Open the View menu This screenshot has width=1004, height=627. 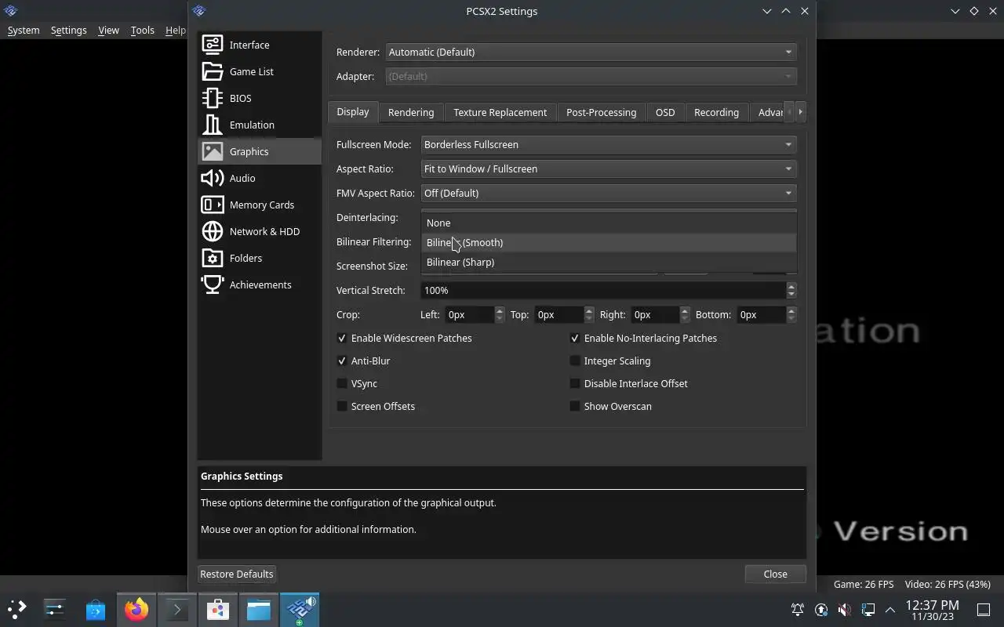pyautogui.click(x=108, y=30)
